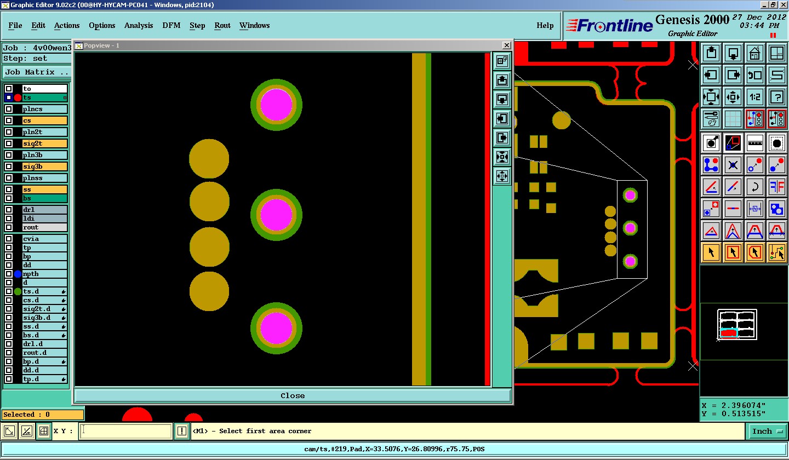Viewport: 789px width, 460px height.
Task: Toggle checkbox for layer pln2t
Action: click(x=9, y=132)
